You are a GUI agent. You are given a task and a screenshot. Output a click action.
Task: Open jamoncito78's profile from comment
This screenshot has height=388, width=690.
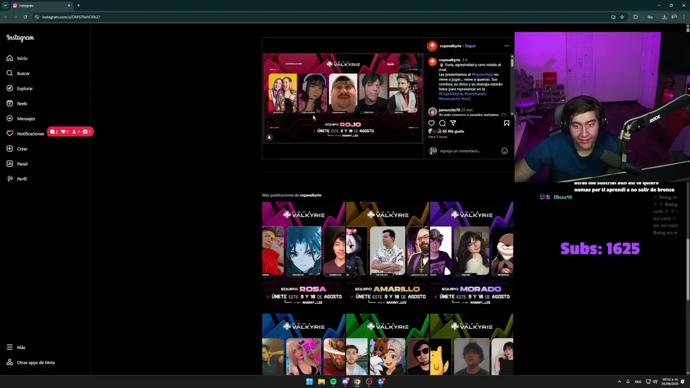click(449, 110)
